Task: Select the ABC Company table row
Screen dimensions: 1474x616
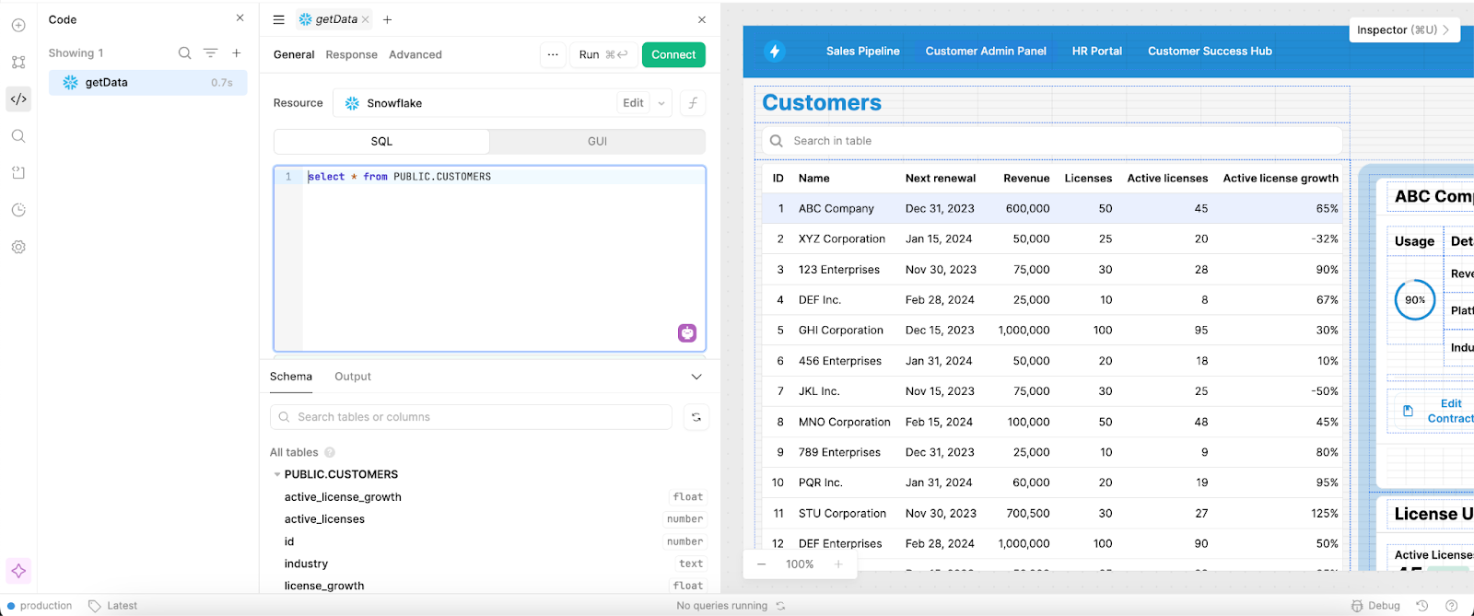Action: [x=1051, y=208]
